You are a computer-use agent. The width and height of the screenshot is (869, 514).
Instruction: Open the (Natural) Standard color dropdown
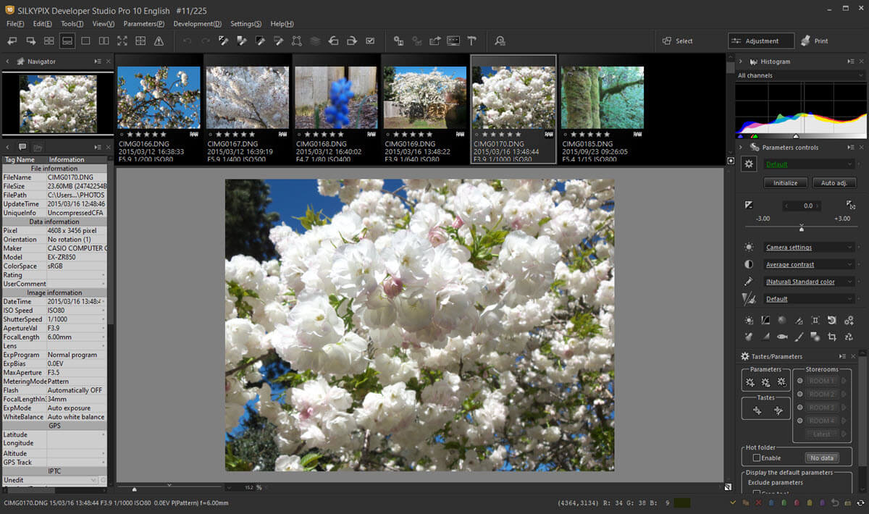coord(810,282)
